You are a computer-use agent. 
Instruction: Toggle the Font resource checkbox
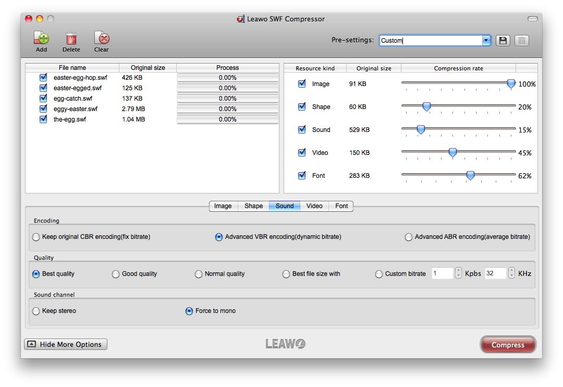pyautogui.click(x=302, y=175)
